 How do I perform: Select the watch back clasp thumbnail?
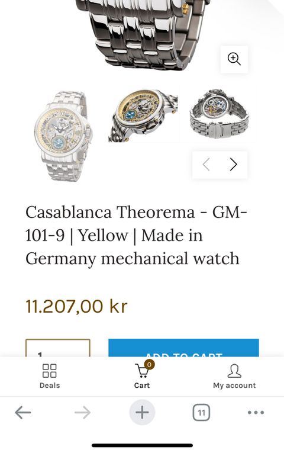coord(220,114)
